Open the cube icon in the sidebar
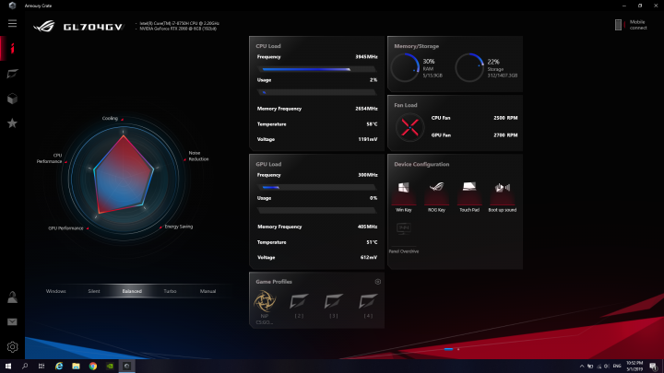Screen dimensions: 664x373 coord(12,99)
